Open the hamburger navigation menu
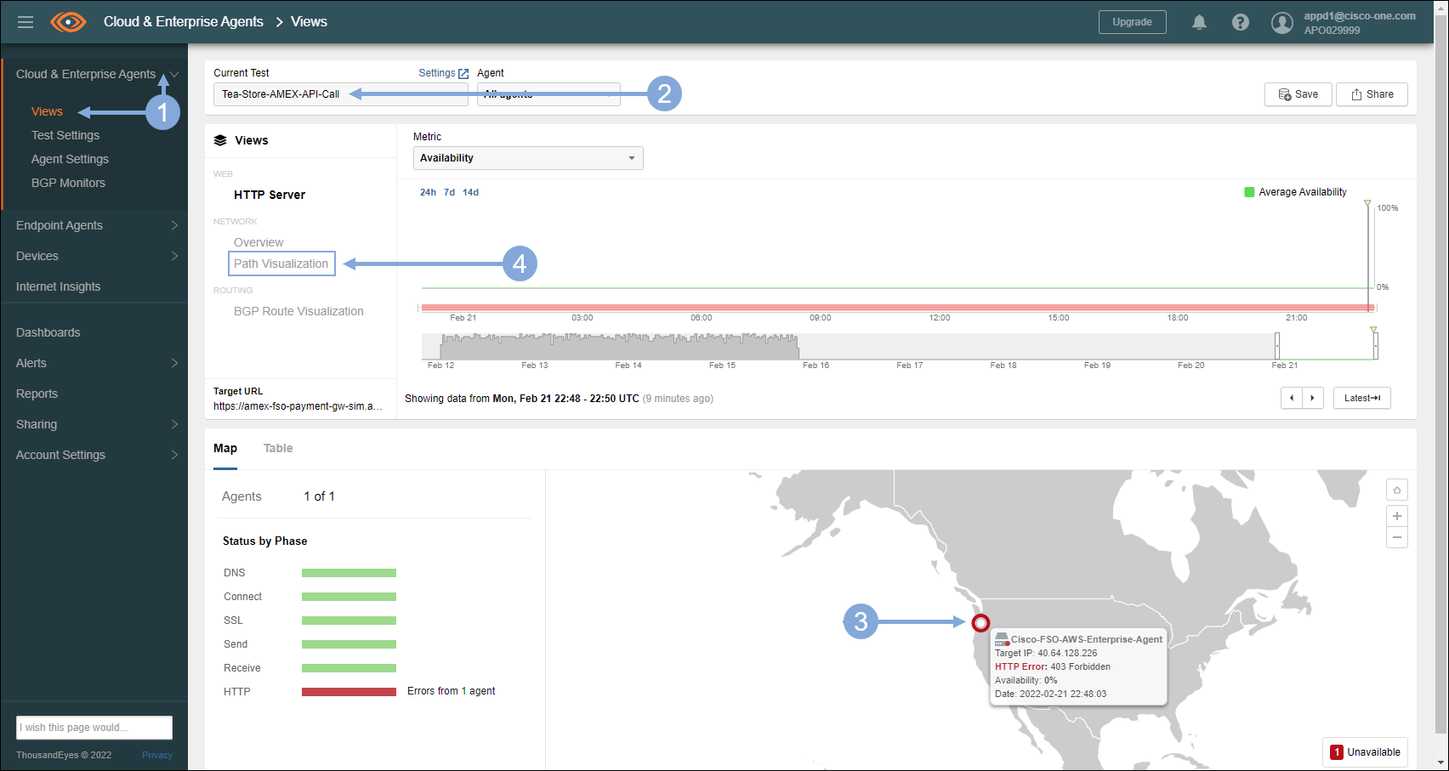Screen dimensions: 1449x771 point(26,22)
